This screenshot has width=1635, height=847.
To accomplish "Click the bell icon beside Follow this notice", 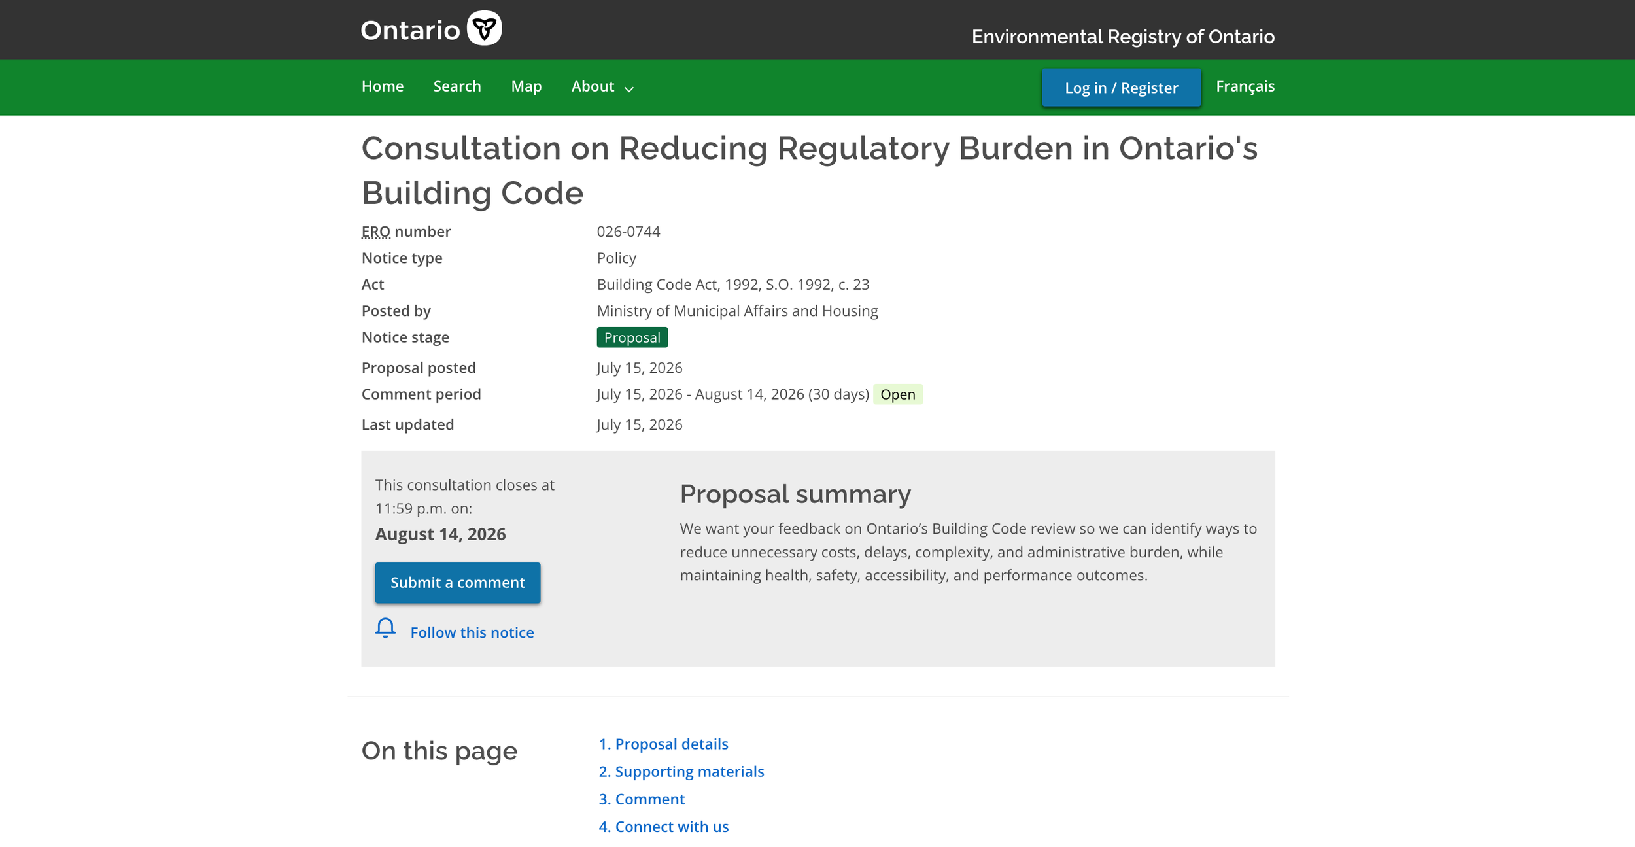I will coord(385,628).
